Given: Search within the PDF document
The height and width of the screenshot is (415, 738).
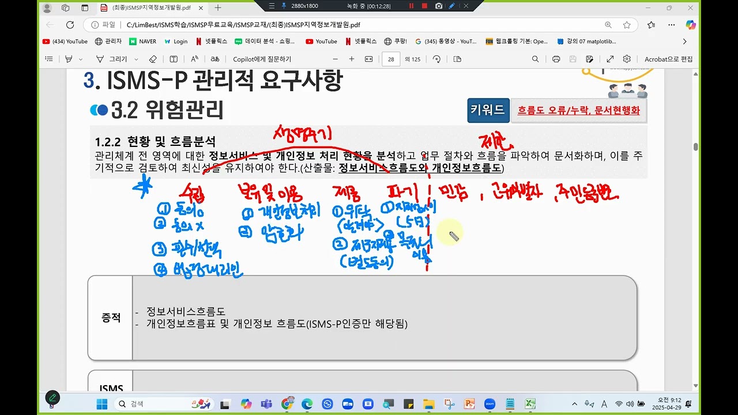Looking at the screenshot, I should 536,59.
